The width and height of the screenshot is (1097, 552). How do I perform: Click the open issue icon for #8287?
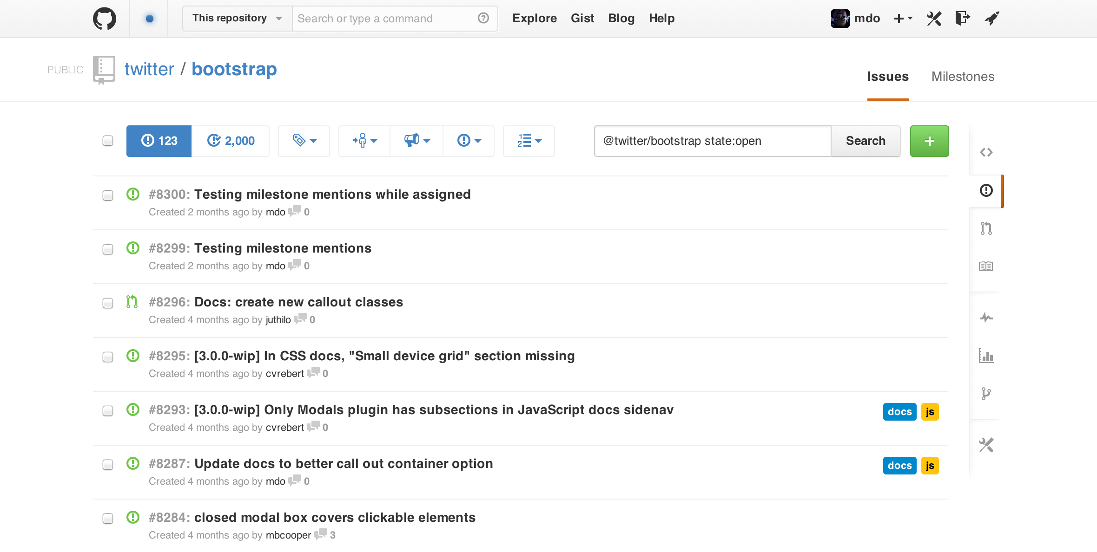133,463
